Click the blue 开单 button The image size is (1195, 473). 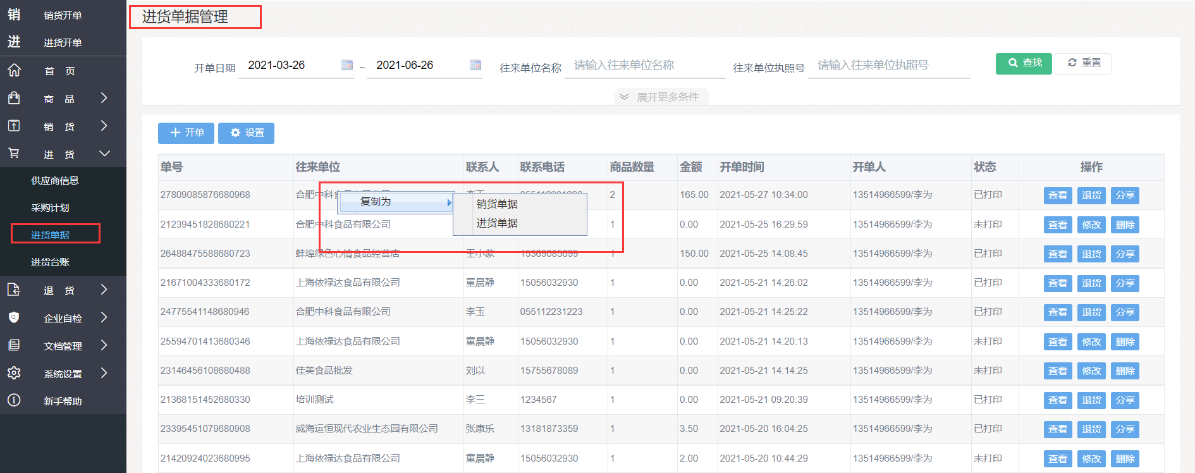click(x=186, y=133)
